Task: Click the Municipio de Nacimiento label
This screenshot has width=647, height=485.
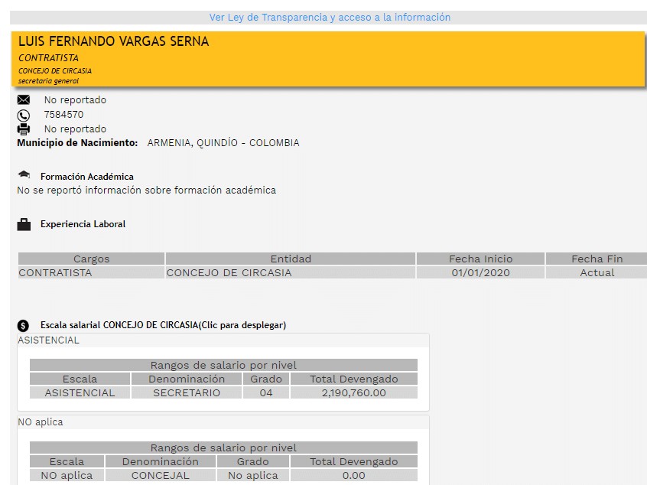Action: 77,143
